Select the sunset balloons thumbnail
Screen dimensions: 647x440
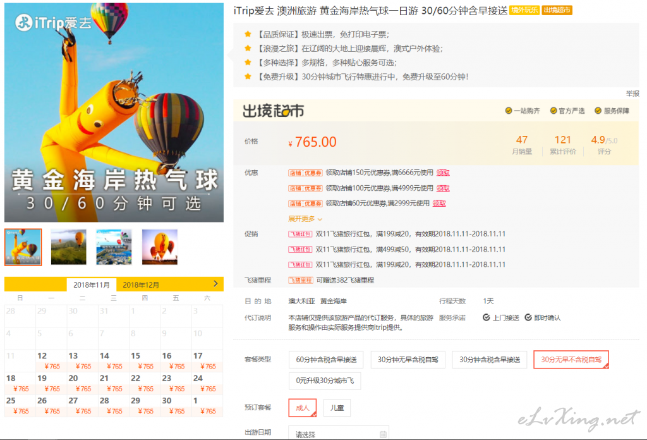click(x=160, y=247)
